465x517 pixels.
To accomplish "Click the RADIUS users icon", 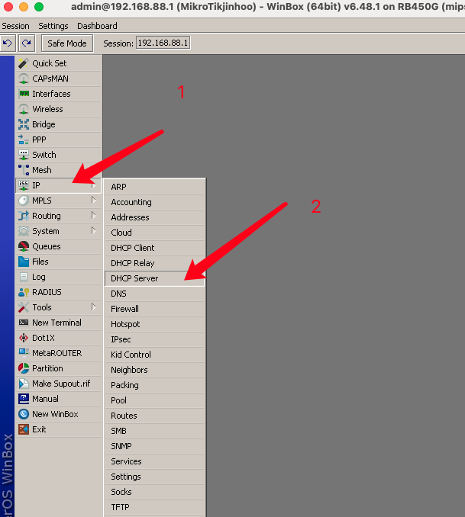I will (24, 292).
